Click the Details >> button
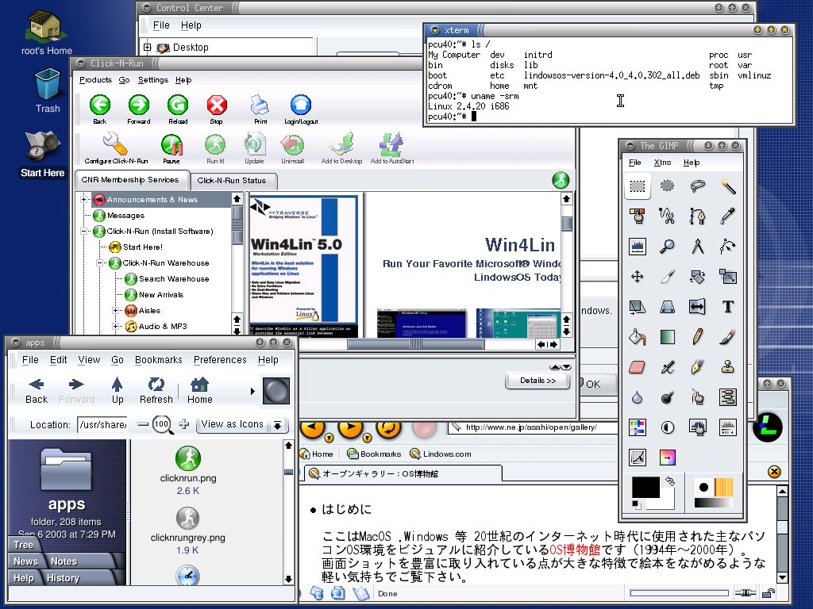Viewport: 813px width, 609px height. click(x=538, y=381)
